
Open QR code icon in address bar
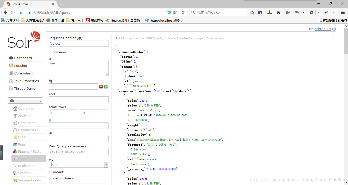[x=175, y=12]
